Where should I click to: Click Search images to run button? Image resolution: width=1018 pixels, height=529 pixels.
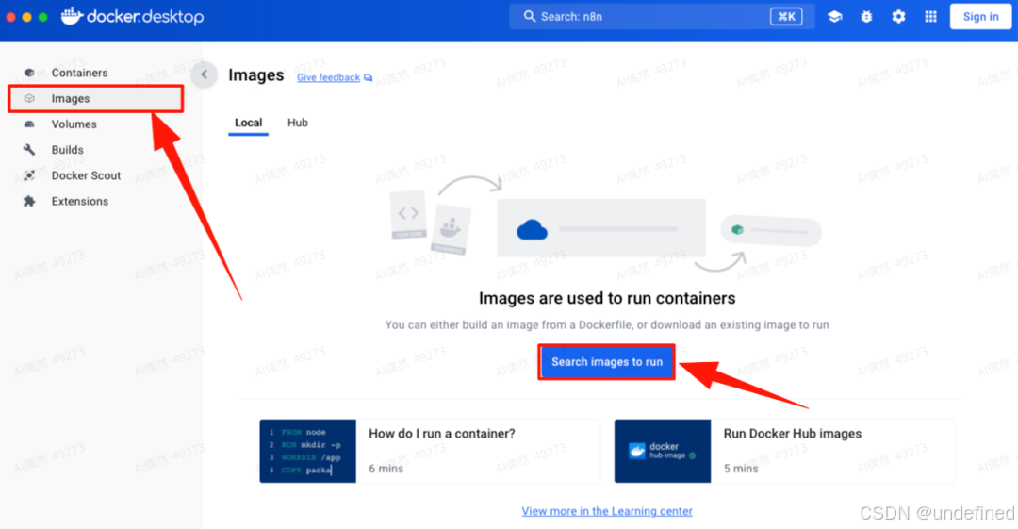coord(607,362)
